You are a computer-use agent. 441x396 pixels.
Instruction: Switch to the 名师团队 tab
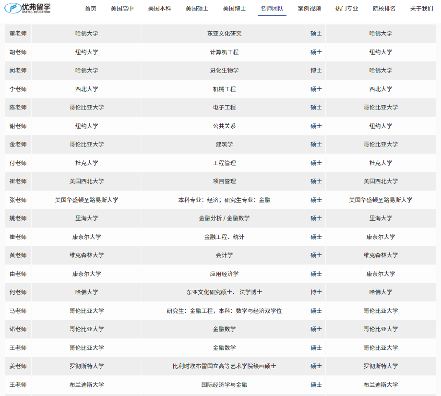click(272, 9)
